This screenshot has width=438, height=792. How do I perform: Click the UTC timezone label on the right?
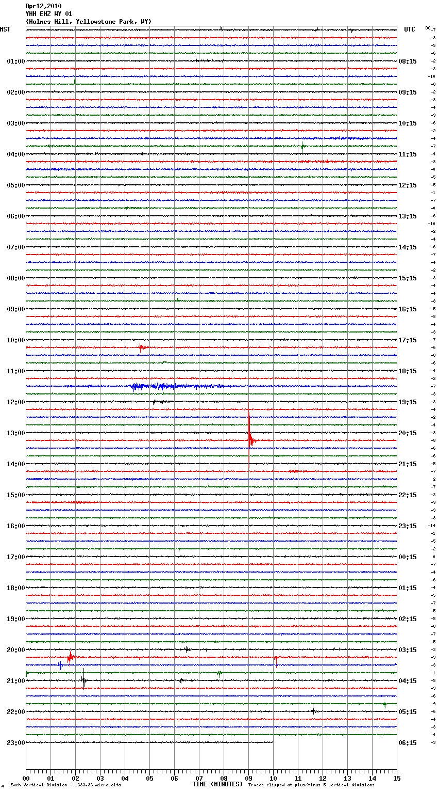pos(409,29)
